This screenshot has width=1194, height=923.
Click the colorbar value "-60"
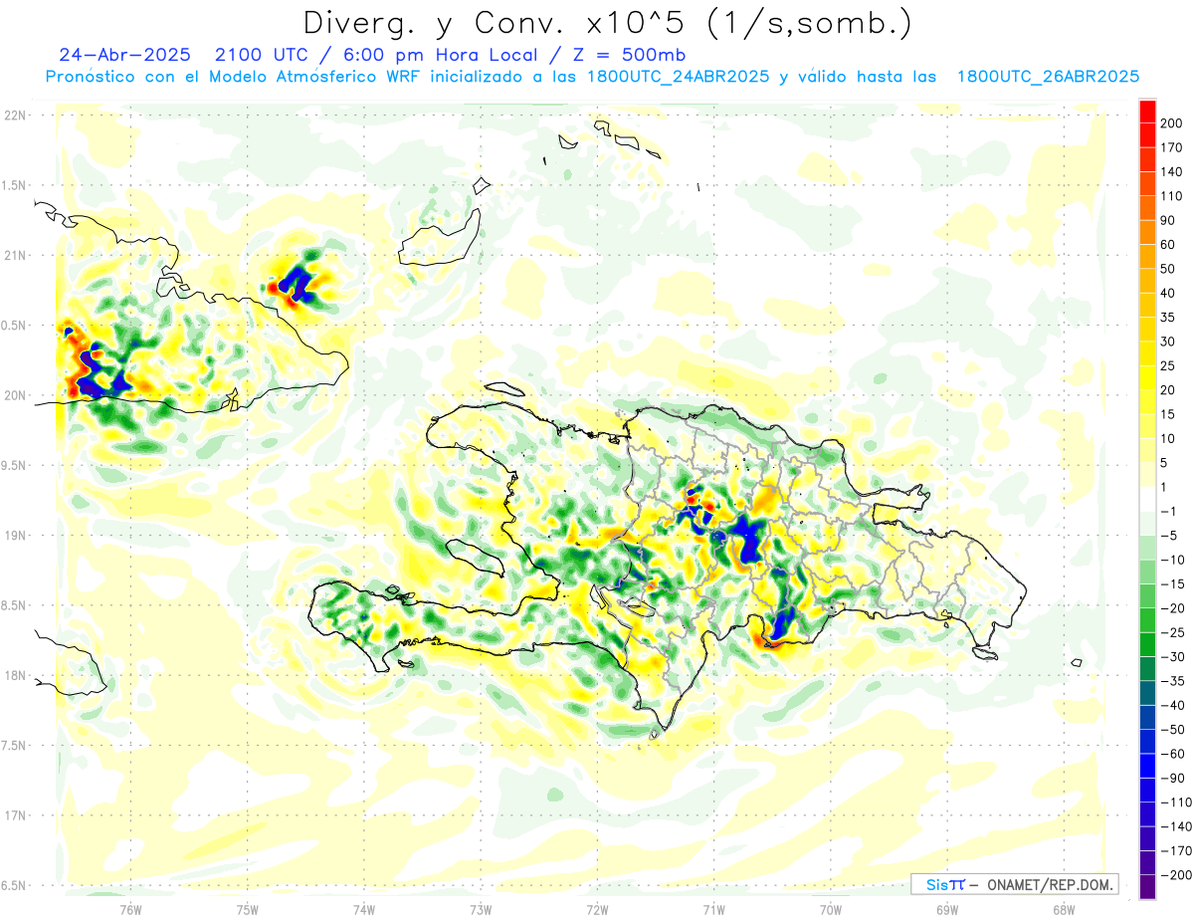point(1171,754)
